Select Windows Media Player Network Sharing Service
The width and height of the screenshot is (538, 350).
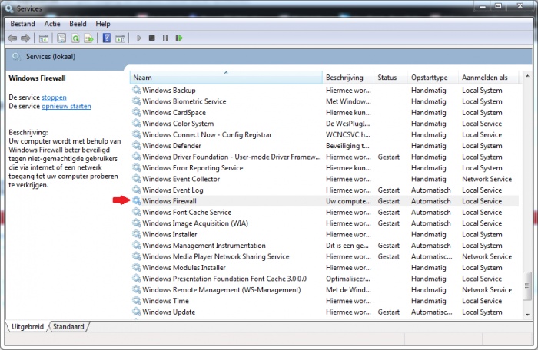point(324,256)
